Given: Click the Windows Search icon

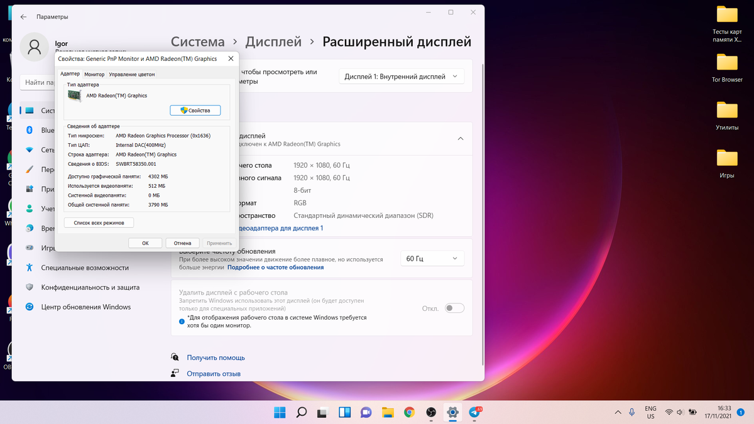Looking at the screenshot, I should pos(302,413).
